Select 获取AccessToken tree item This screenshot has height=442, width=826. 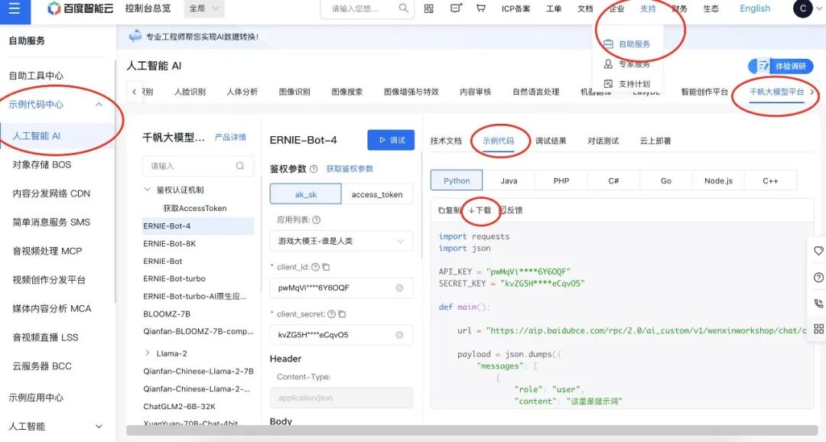195,208
